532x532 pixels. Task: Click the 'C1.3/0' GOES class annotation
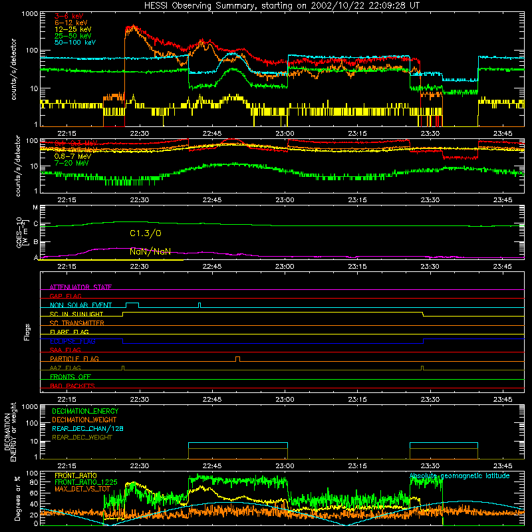(146, 233)
